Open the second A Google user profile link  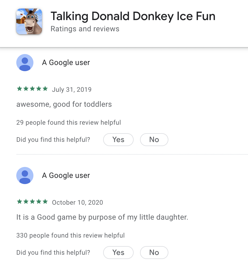pos(66,176)
